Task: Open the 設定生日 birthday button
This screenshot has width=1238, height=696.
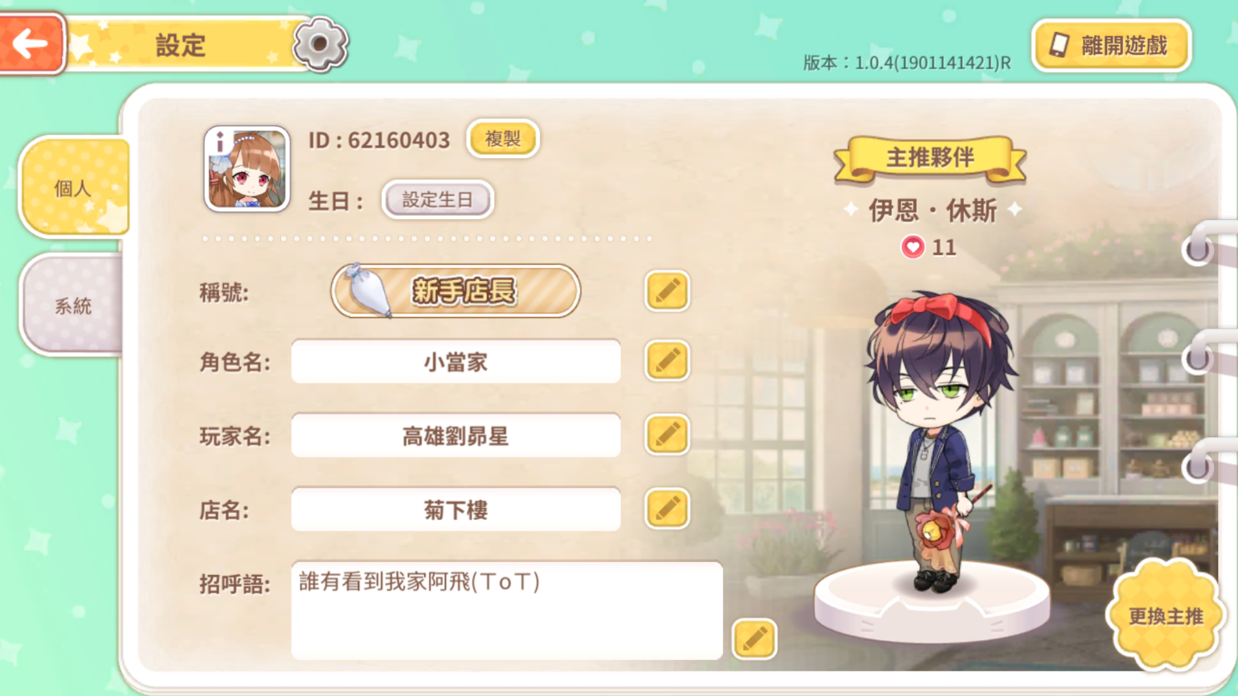Action: (x=438, y=199)
